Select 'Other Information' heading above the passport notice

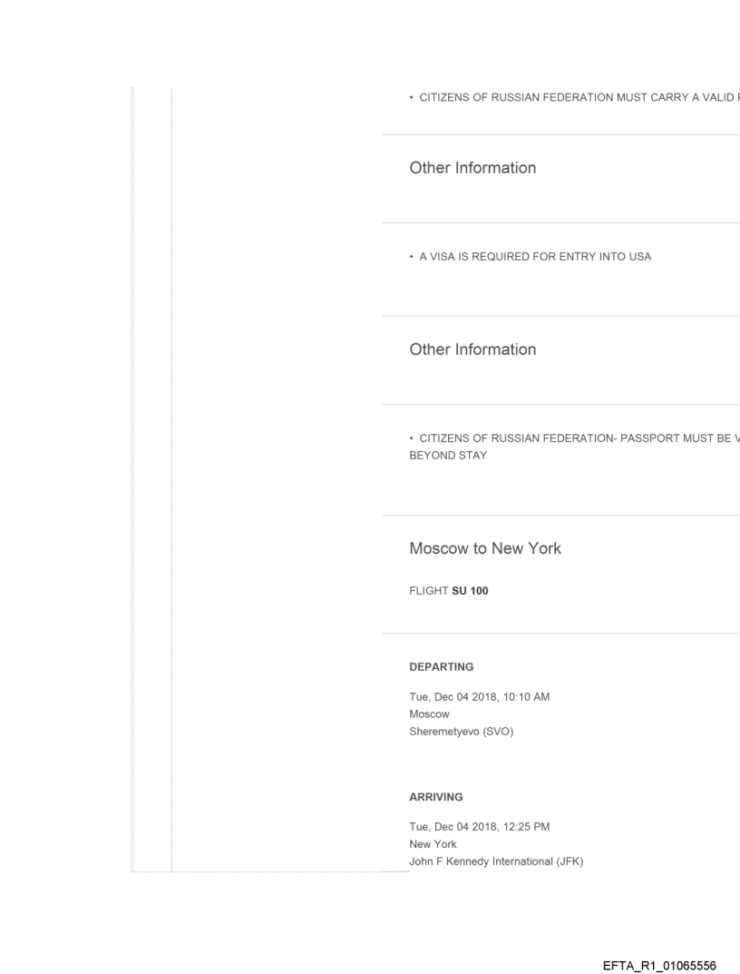pyautogui.click(x=472, y=349)
